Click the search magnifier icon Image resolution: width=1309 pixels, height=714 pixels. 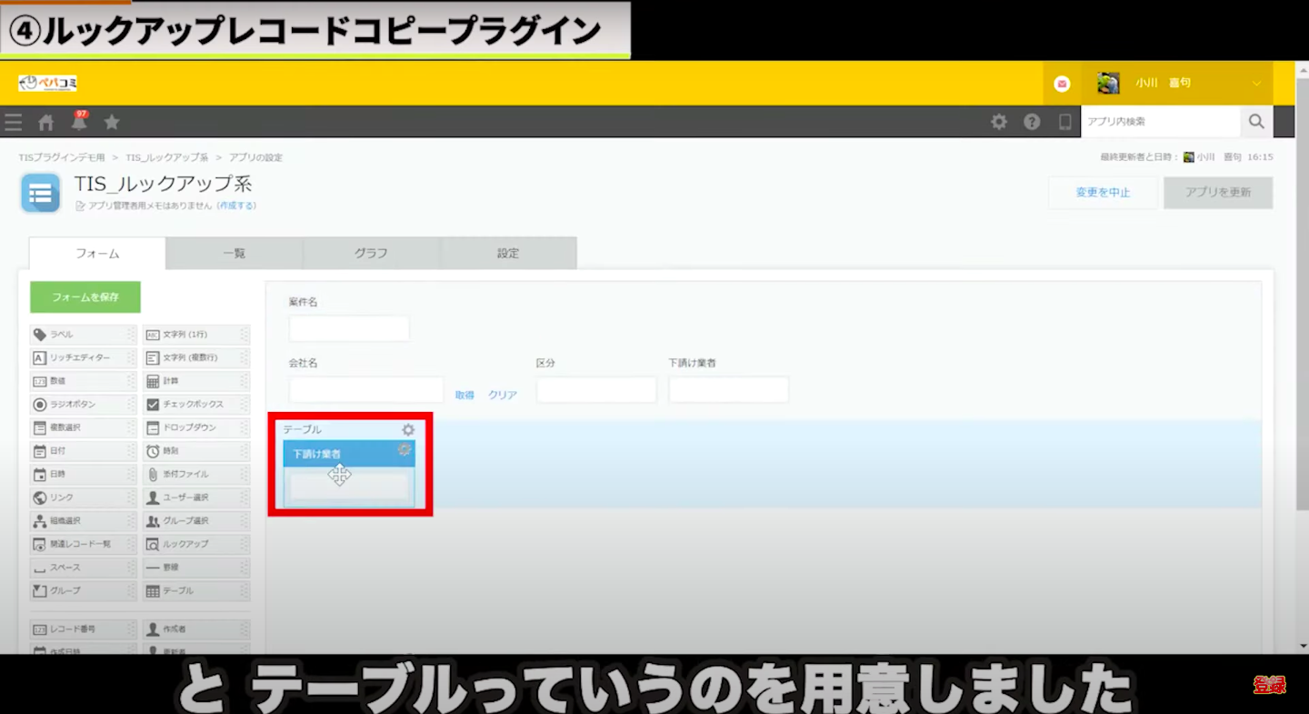pyautogui.click(x=1256, y=121)
